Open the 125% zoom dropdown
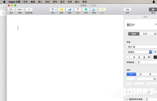Viewport: 157px width, 101px height. click(20, 10)
